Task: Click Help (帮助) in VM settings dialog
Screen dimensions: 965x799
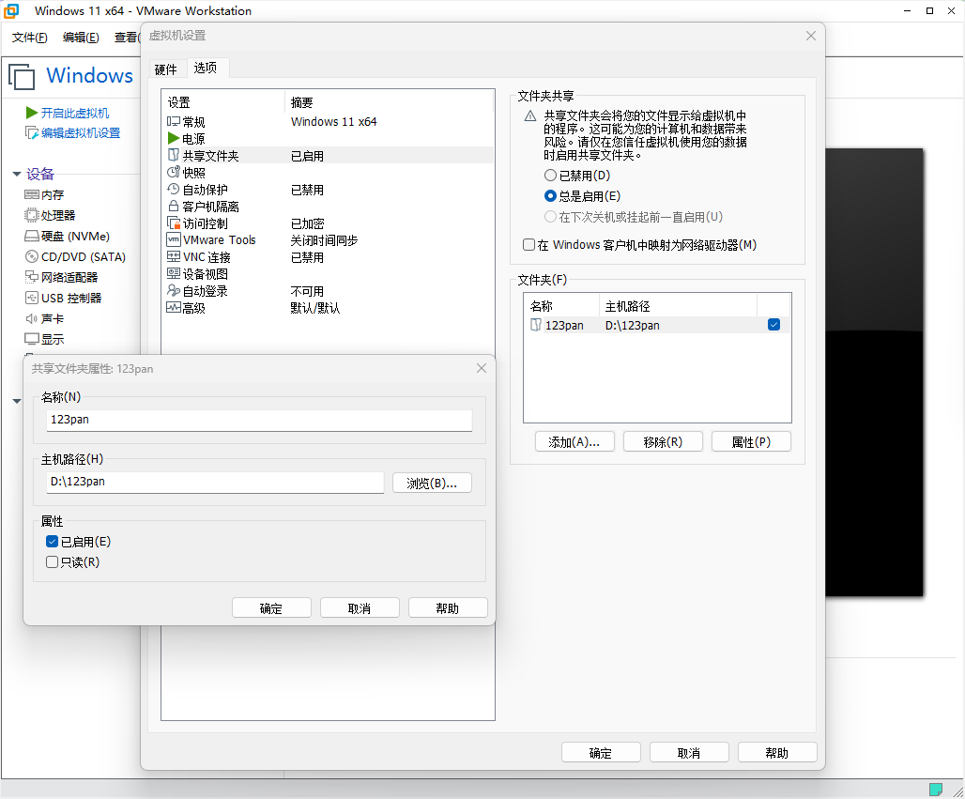Action: click(x=776, y=753)
